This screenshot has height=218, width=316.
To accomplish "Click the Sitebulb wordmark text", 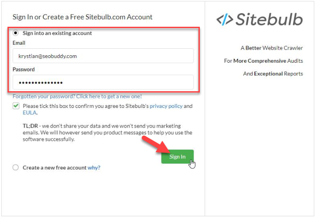I will click(x=269, y=19).
